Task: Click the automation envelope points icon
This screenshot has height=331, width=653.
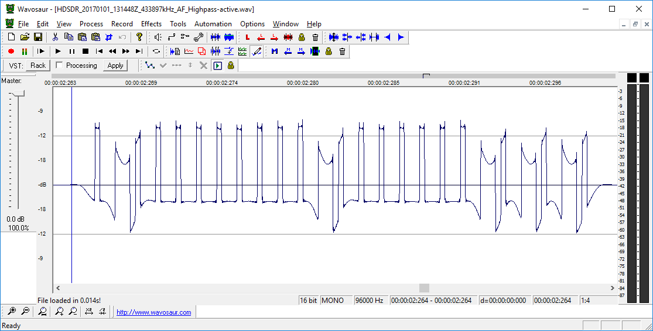Action: coord(150,65)
